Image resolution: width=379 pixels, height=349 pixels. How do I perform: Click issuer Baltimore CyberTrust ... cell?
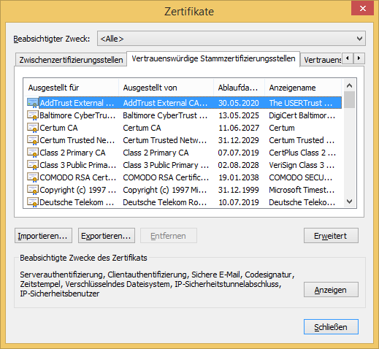[165, 115]
